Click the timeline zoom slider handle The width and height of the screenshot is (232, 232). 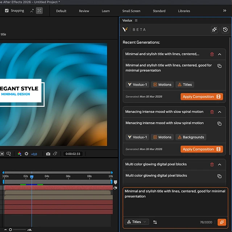(x=11, y=229)
